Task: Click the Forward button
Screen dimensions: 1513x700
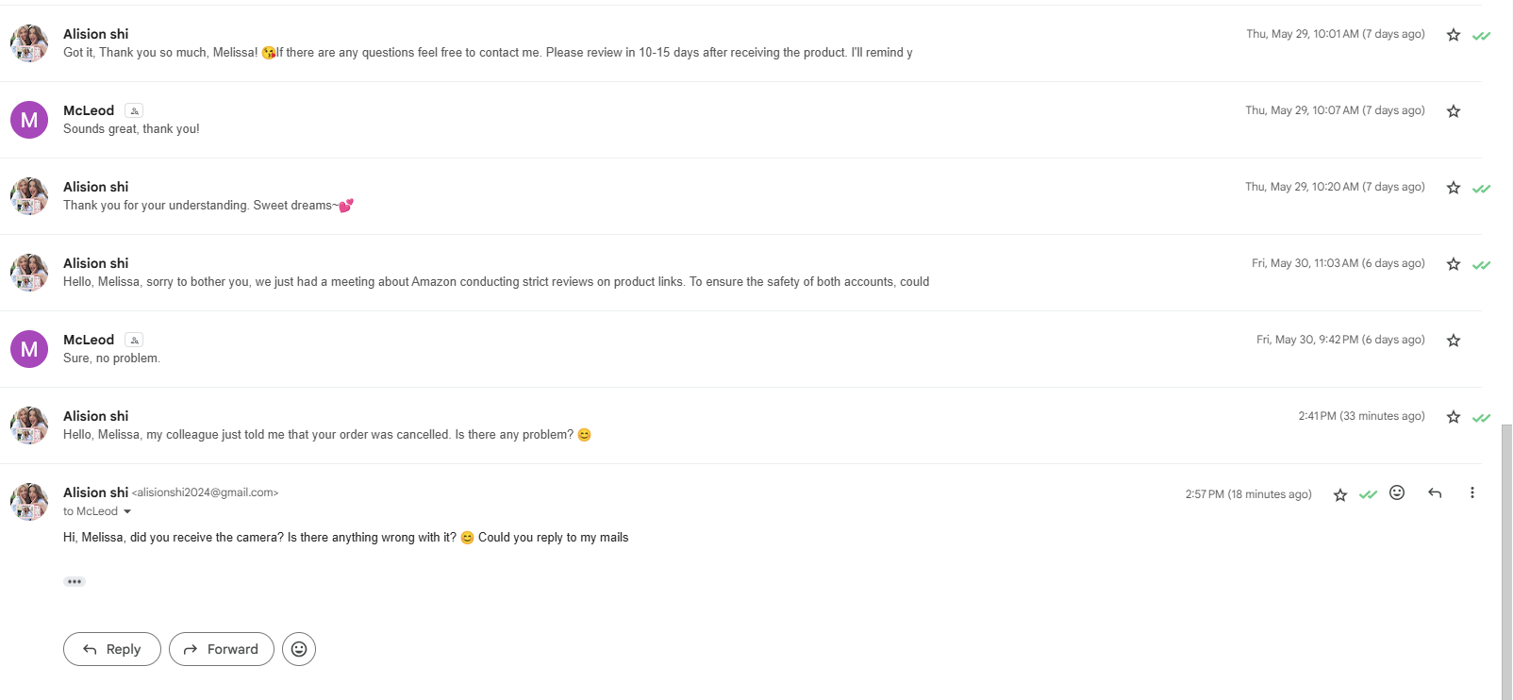Action: [222, 649]
